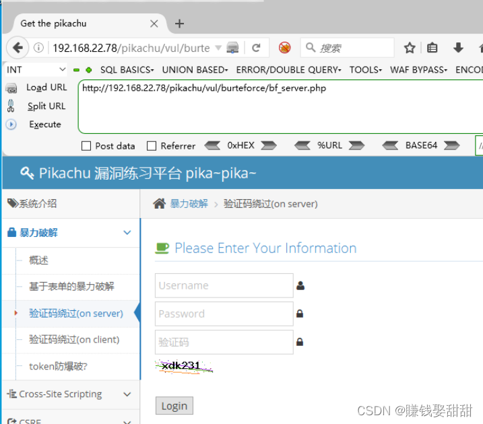Viewport: 483px width, 424px height.
Task: Open the SQL BASICS menu
Action: 127,70
